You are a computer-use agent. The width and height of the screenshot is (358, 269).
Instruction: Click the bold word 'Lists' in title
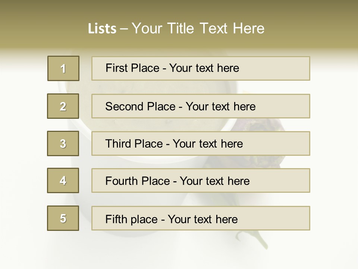point(102,29)
